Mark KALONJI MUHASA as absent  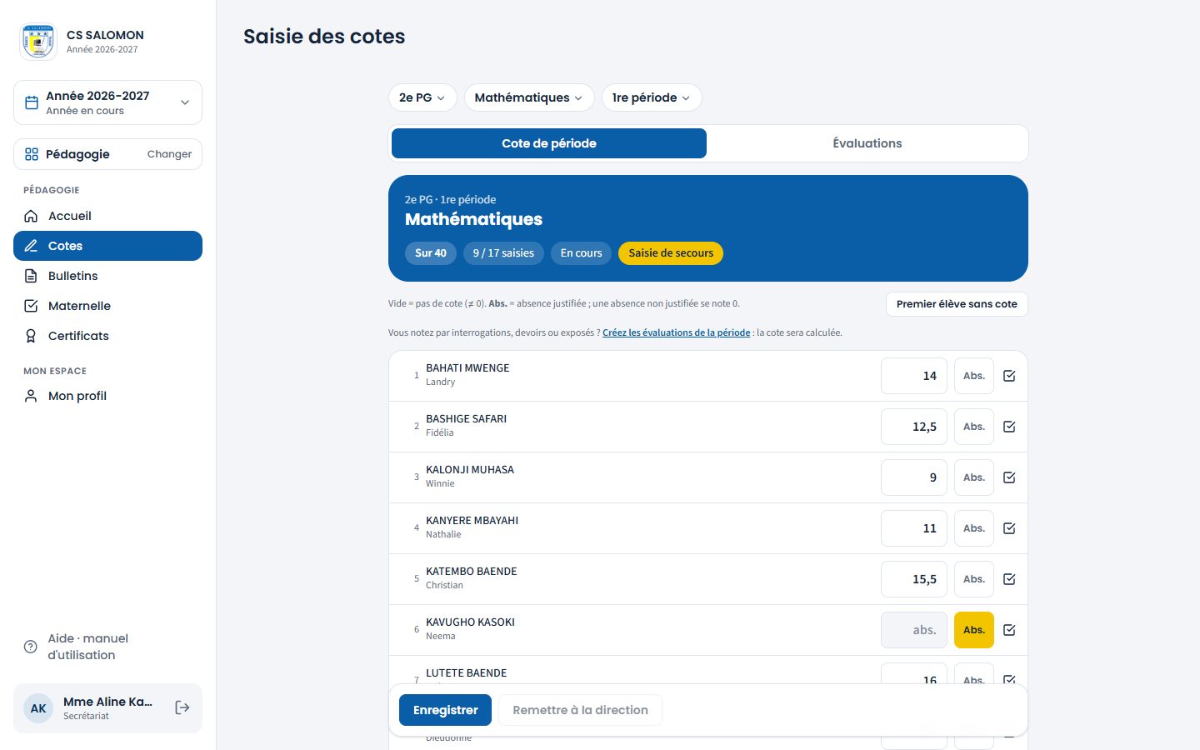pyautogui.click(x=974, y=477)
